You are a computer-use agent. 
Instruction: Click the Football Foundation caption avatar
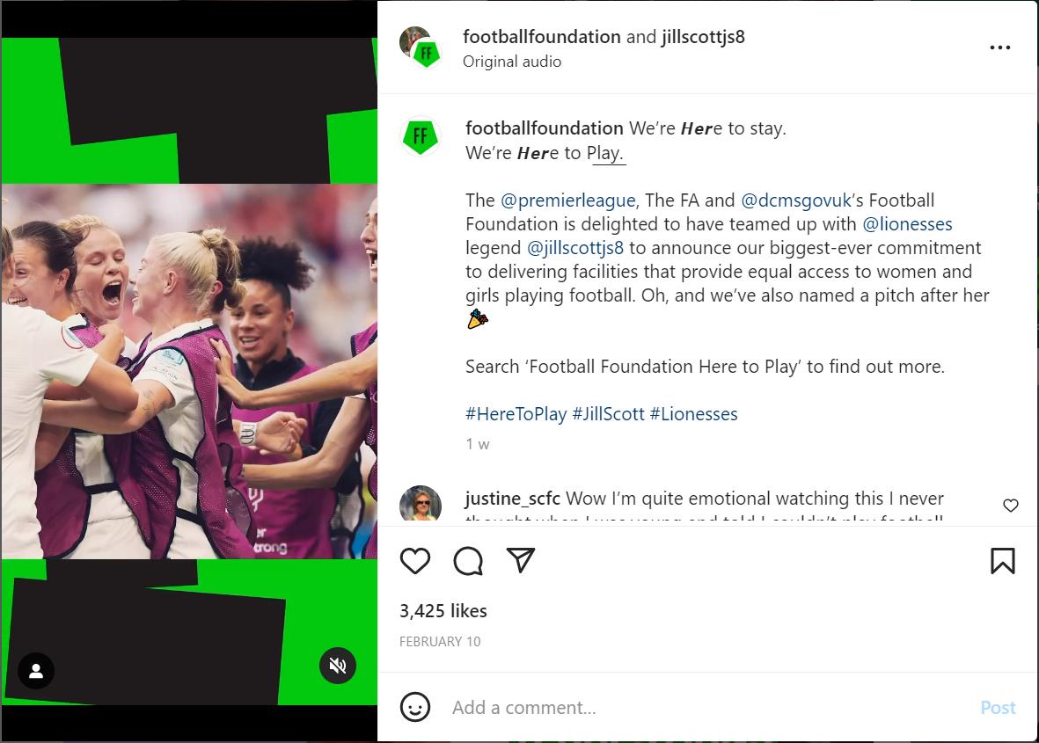tap(421, 136)
